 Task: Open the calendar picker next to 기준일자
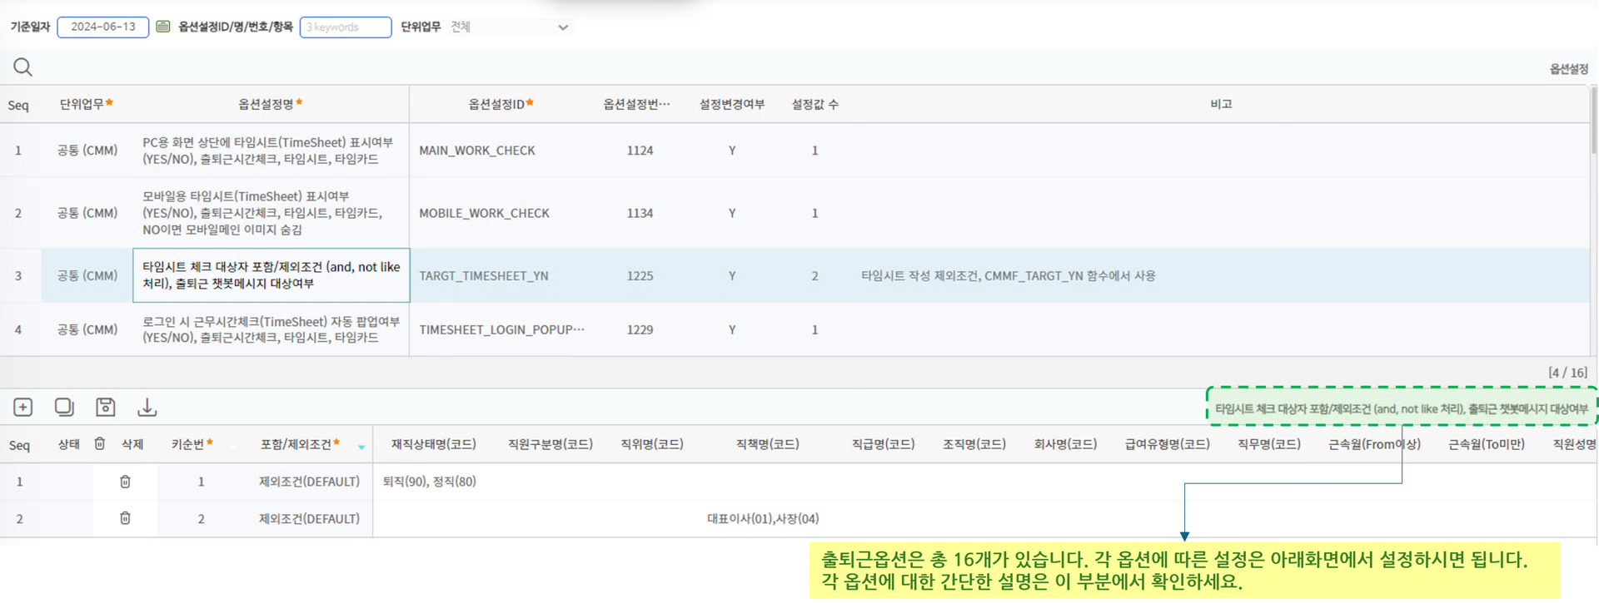[x=163, y=27]
